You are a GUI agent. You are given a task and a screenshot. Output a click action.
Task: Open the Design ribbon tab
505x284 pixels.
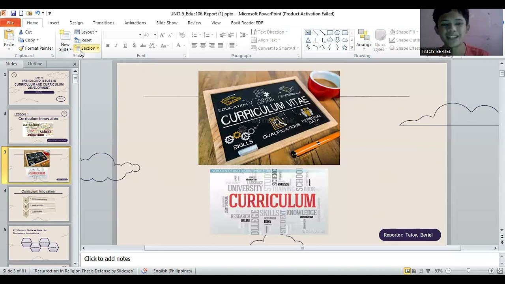[76, 23]
